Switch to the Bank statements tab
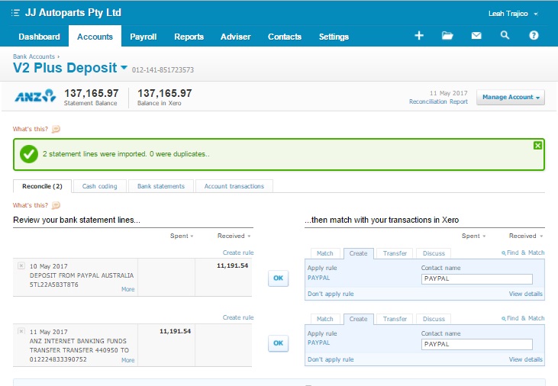The width and height of the screenshot is (558, 386). [161, 186]
